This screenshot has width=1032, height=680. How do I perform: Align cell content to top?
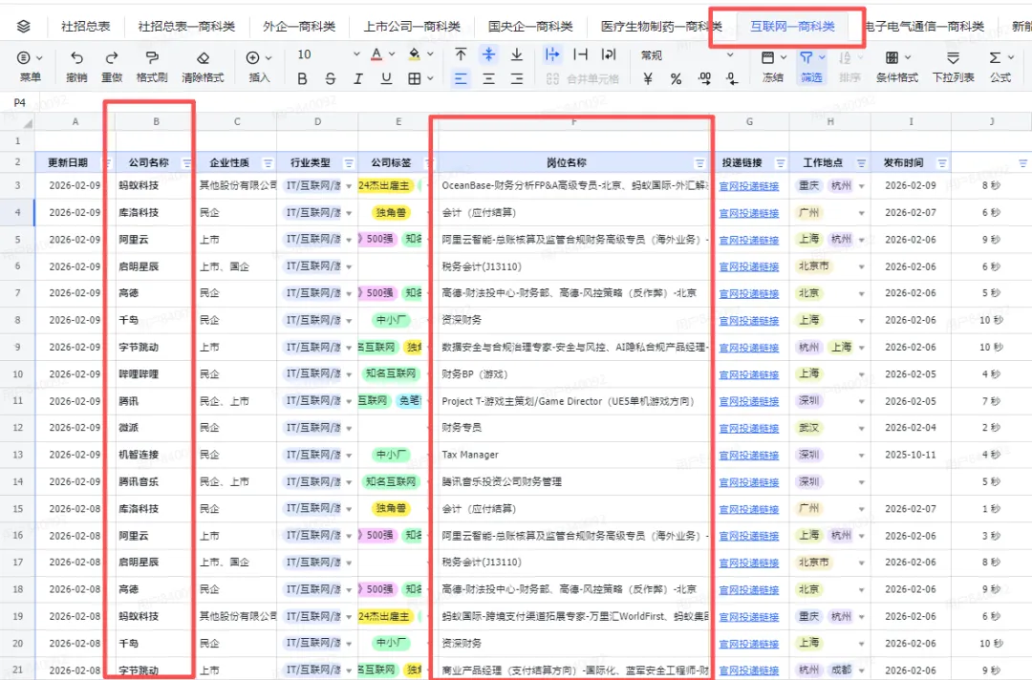click(x=461, y=54)
